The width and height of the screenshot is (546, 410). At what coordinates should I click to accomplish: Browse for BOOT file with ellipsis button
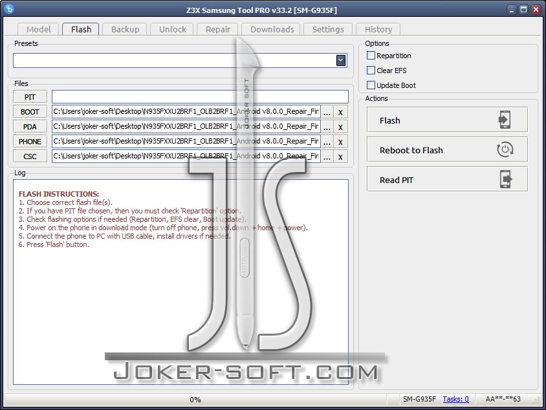click(x=327, y=112)
